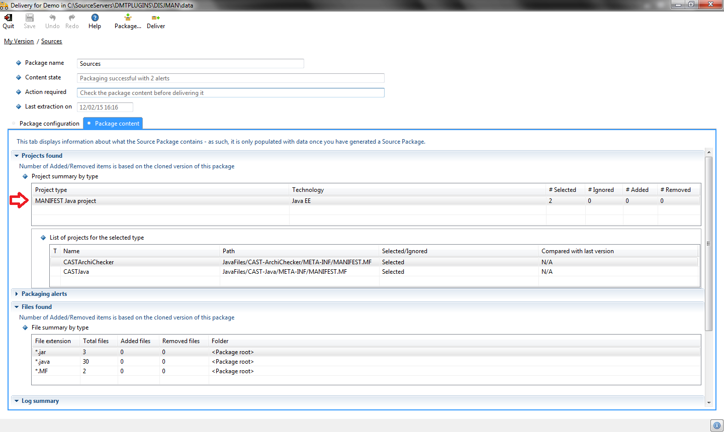Collapse the Log summary section

[x=17, y=401]
